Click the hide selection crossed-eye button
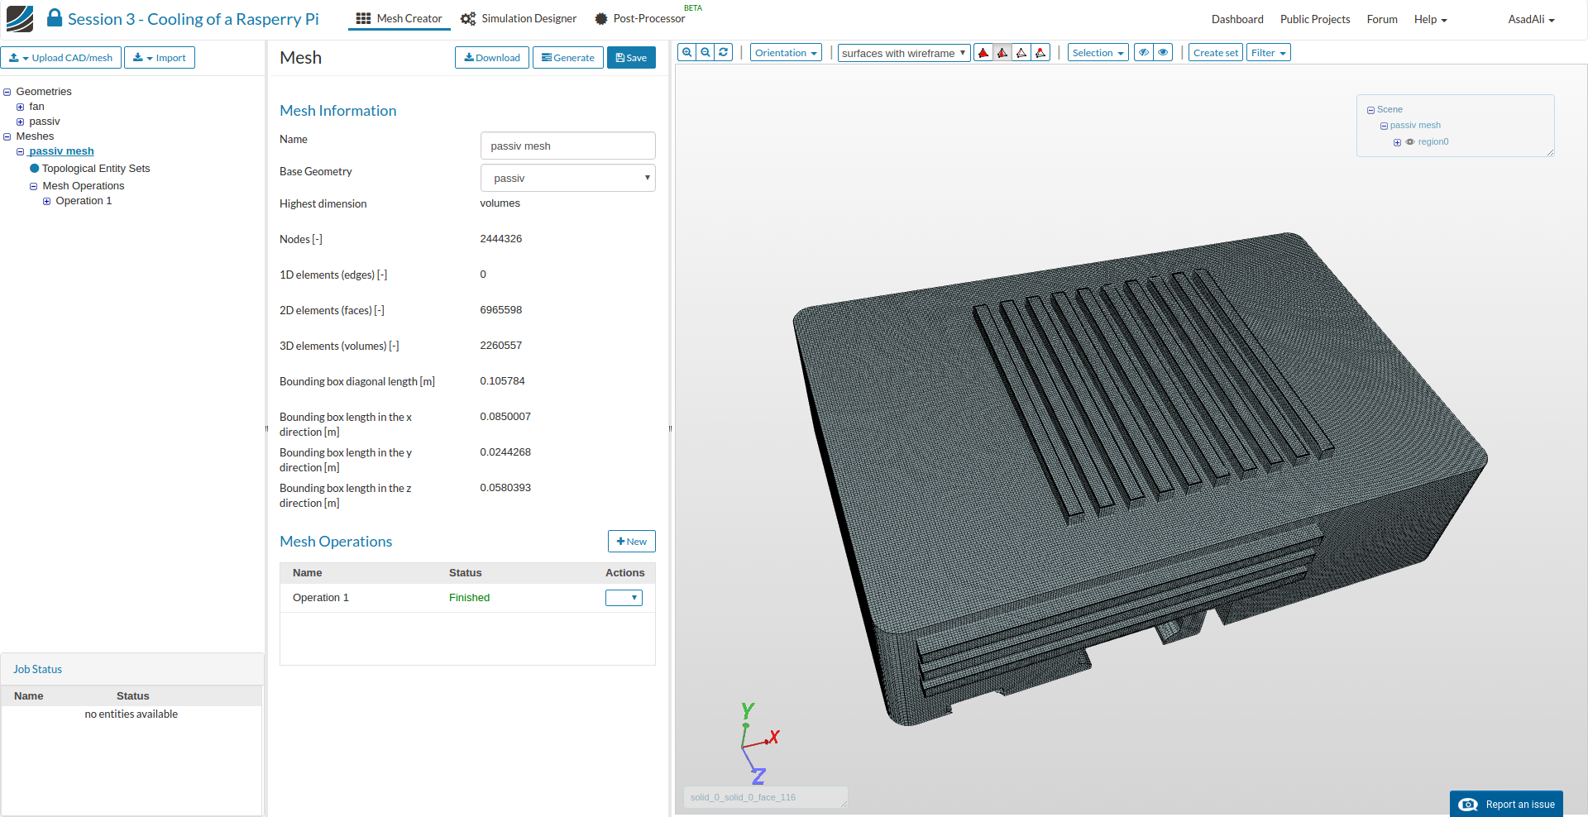 tap(1144, 53)
